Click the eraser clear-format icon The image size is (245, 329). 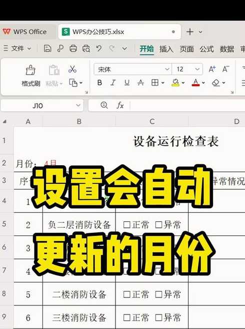click(216, 83)
